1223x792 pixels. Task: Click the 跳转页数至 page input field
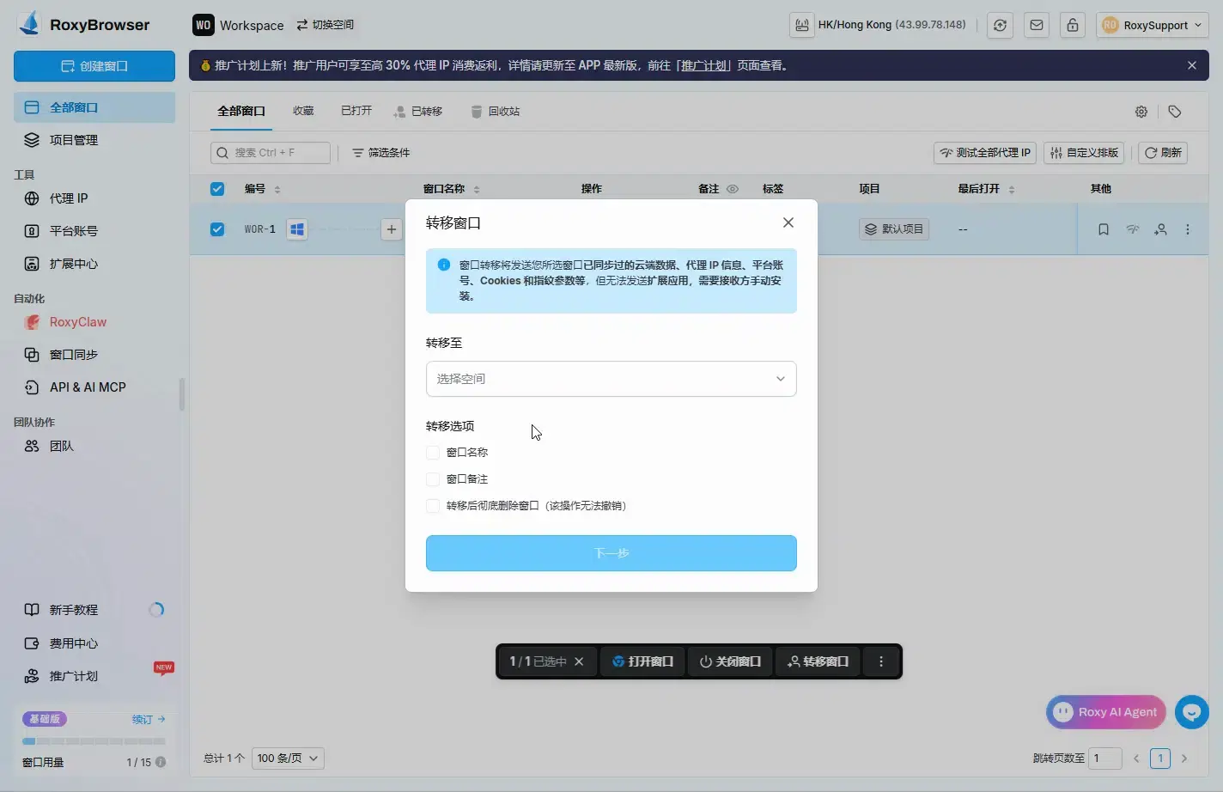point(1105,758)
